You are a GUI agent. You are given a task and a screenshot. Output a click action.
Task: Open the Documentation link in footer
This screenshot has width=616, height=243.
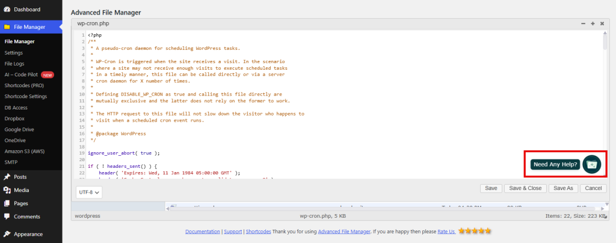[x=203, y=232]
